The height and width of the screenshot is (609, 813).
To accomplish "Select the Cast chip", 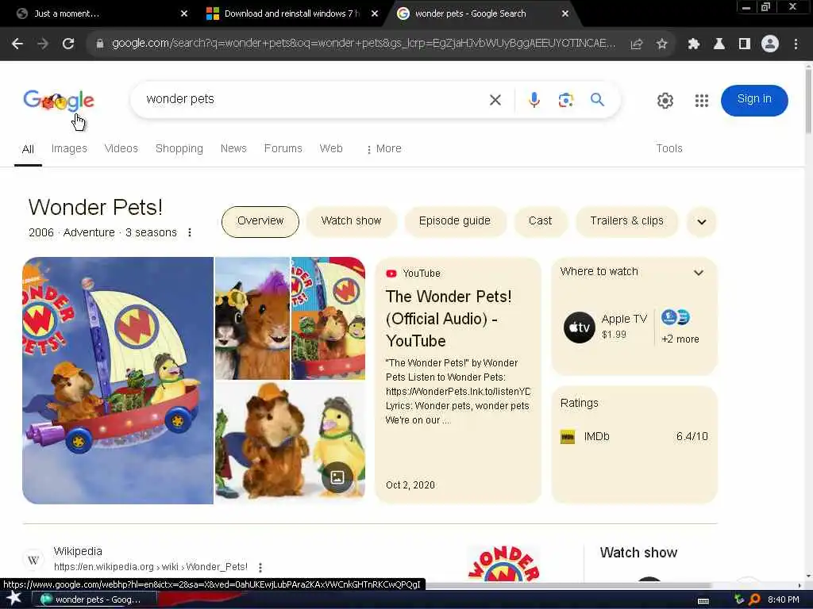I will (x=540, y=222).
